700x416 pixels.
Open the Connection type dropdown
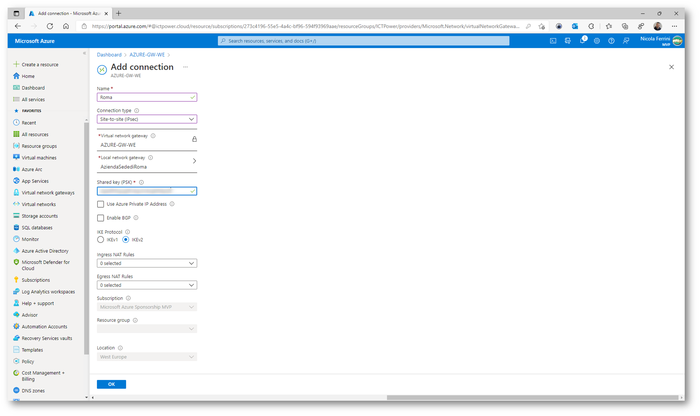[x=147, y=119]
